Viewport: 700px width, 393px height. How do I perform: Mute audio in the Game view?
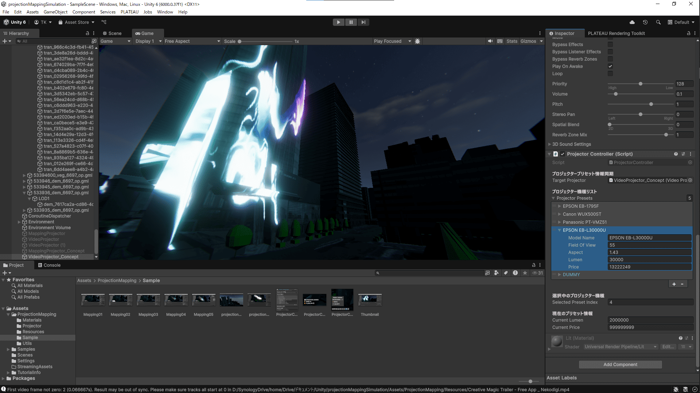pyautogui.click(x=490, y=41)
